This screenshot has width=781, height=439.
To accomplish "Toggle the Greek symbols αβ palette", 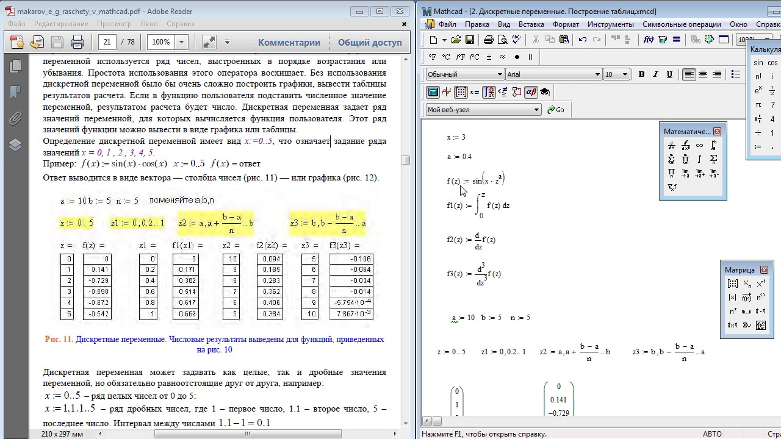I will click(531, 92).
